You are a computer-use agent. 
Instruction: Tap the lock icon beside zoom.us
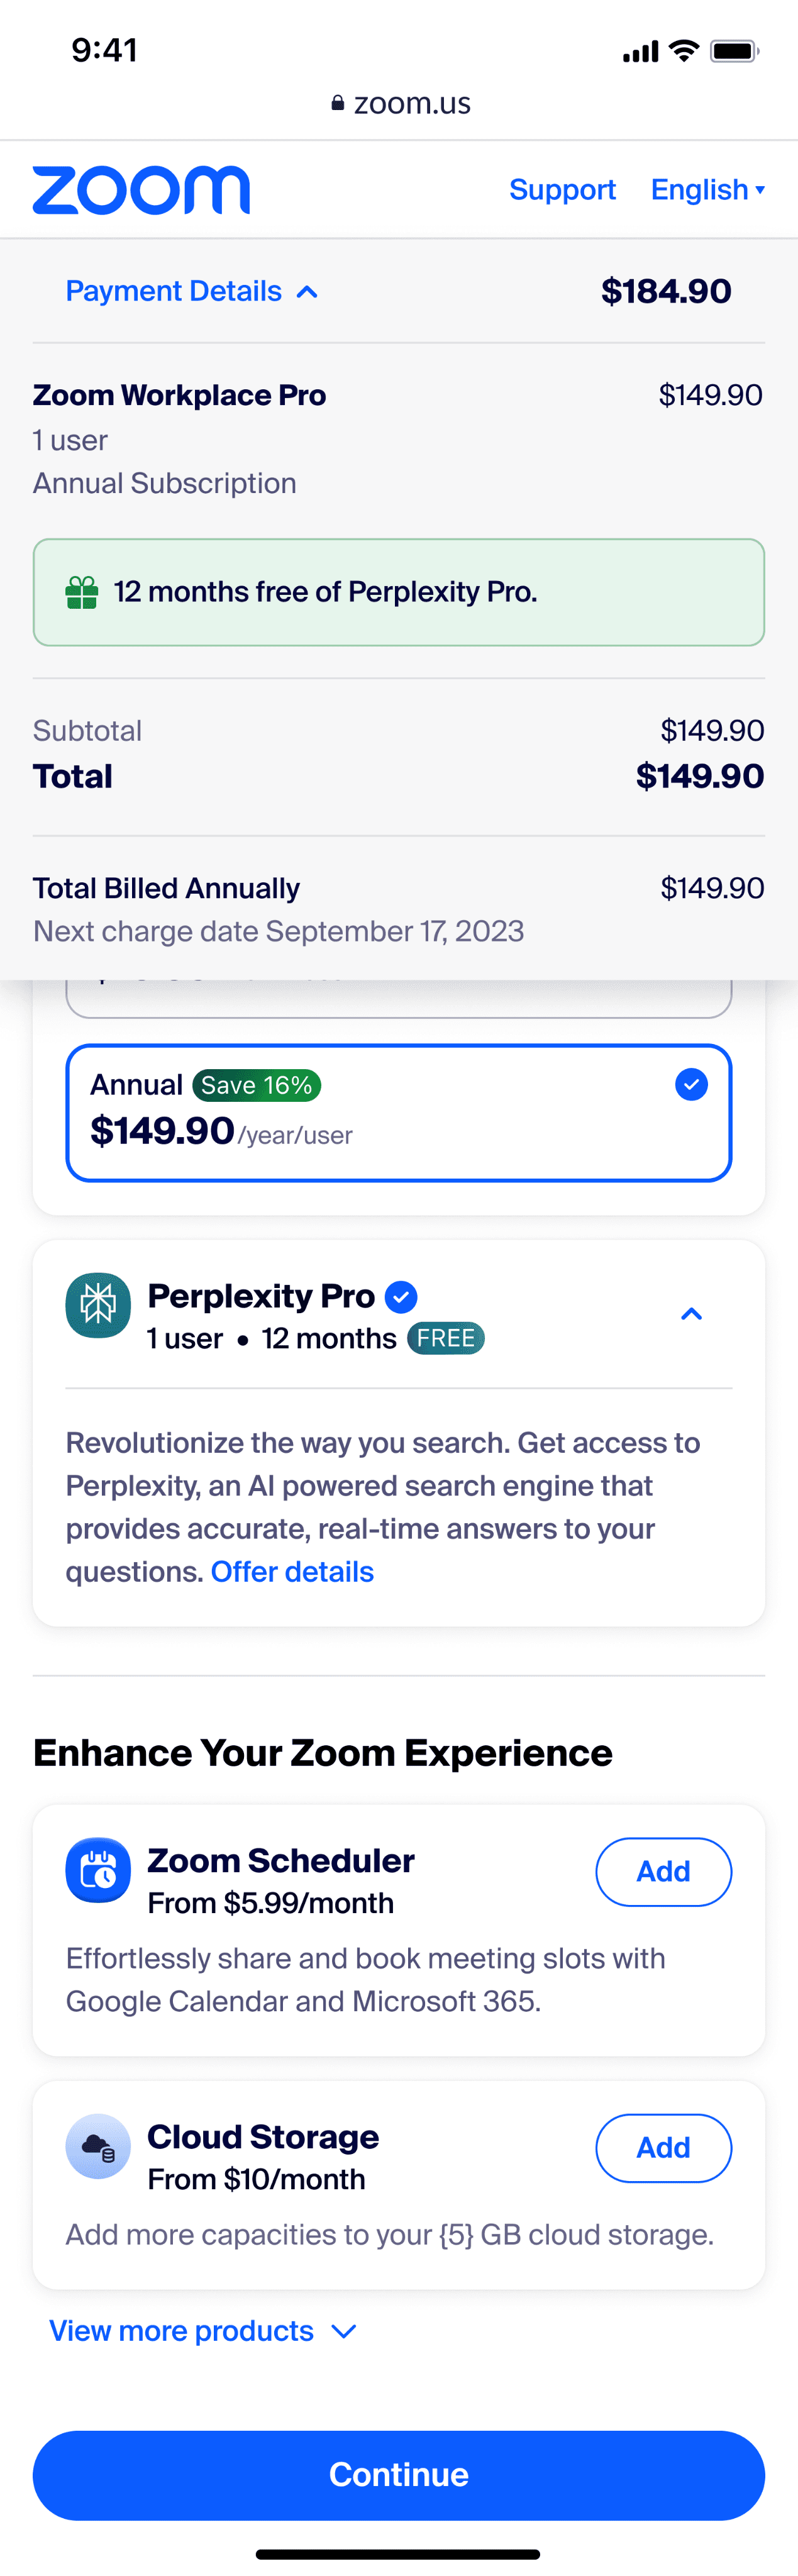[x=338, y=103]
